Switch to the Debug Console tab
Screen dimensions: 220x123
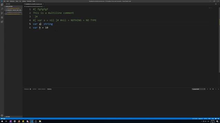(x=42, y=89)
